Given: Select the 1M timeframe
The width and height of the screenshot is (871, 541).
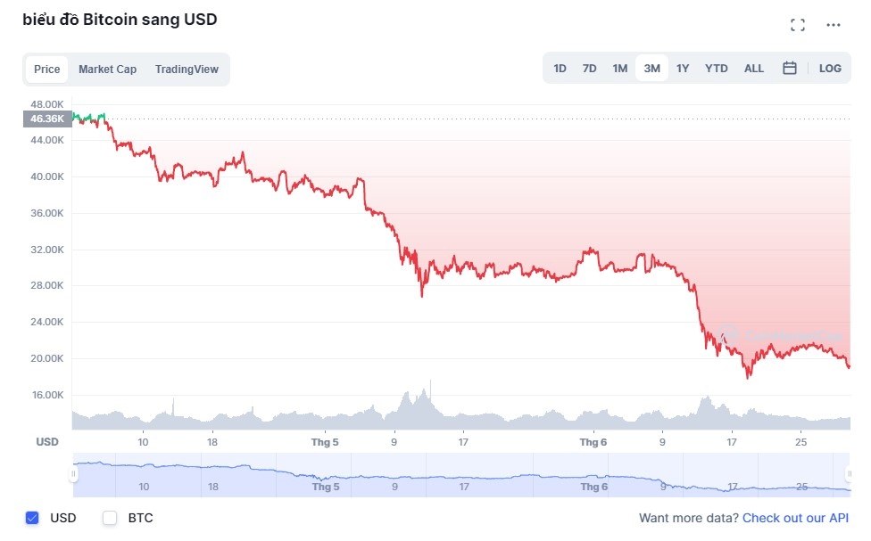Looking at the screenshot, I should click(x=620, y=68).
